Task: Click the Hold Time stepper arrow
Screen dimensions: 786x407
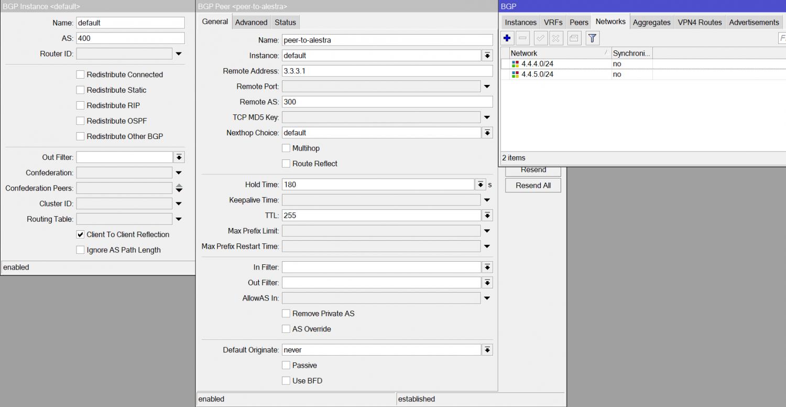Action: pyautogui.click(x=481, y=185)
